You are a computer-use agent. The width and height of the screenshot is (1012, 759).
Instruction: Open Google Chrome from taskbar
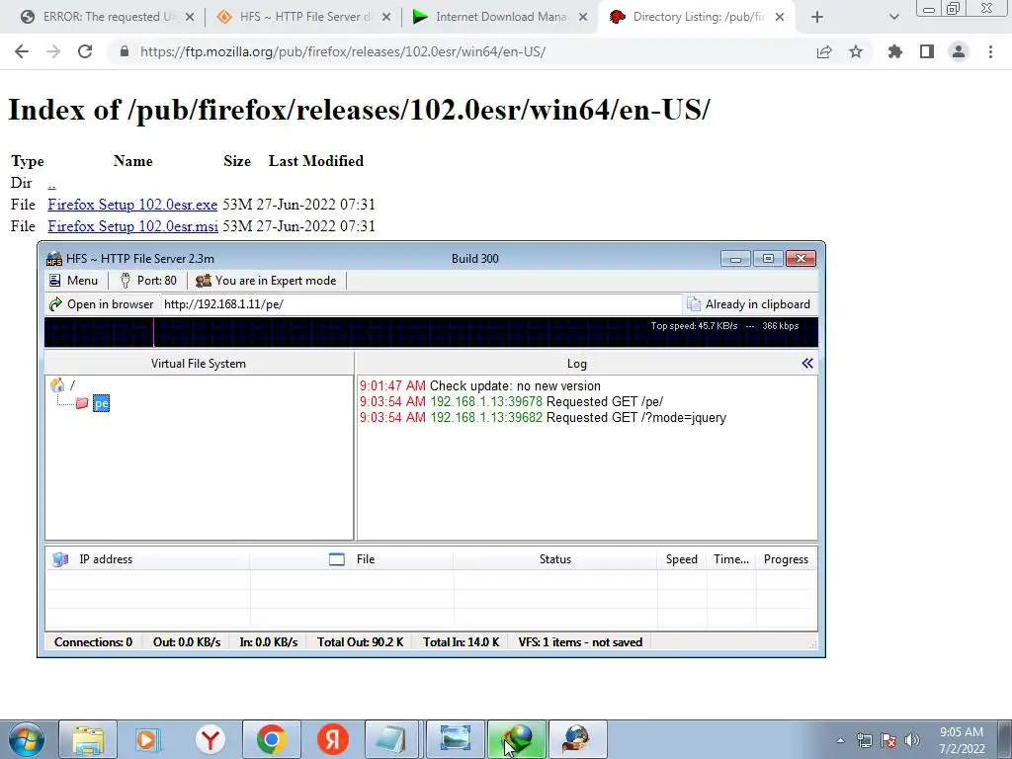(x=272, y=739)
